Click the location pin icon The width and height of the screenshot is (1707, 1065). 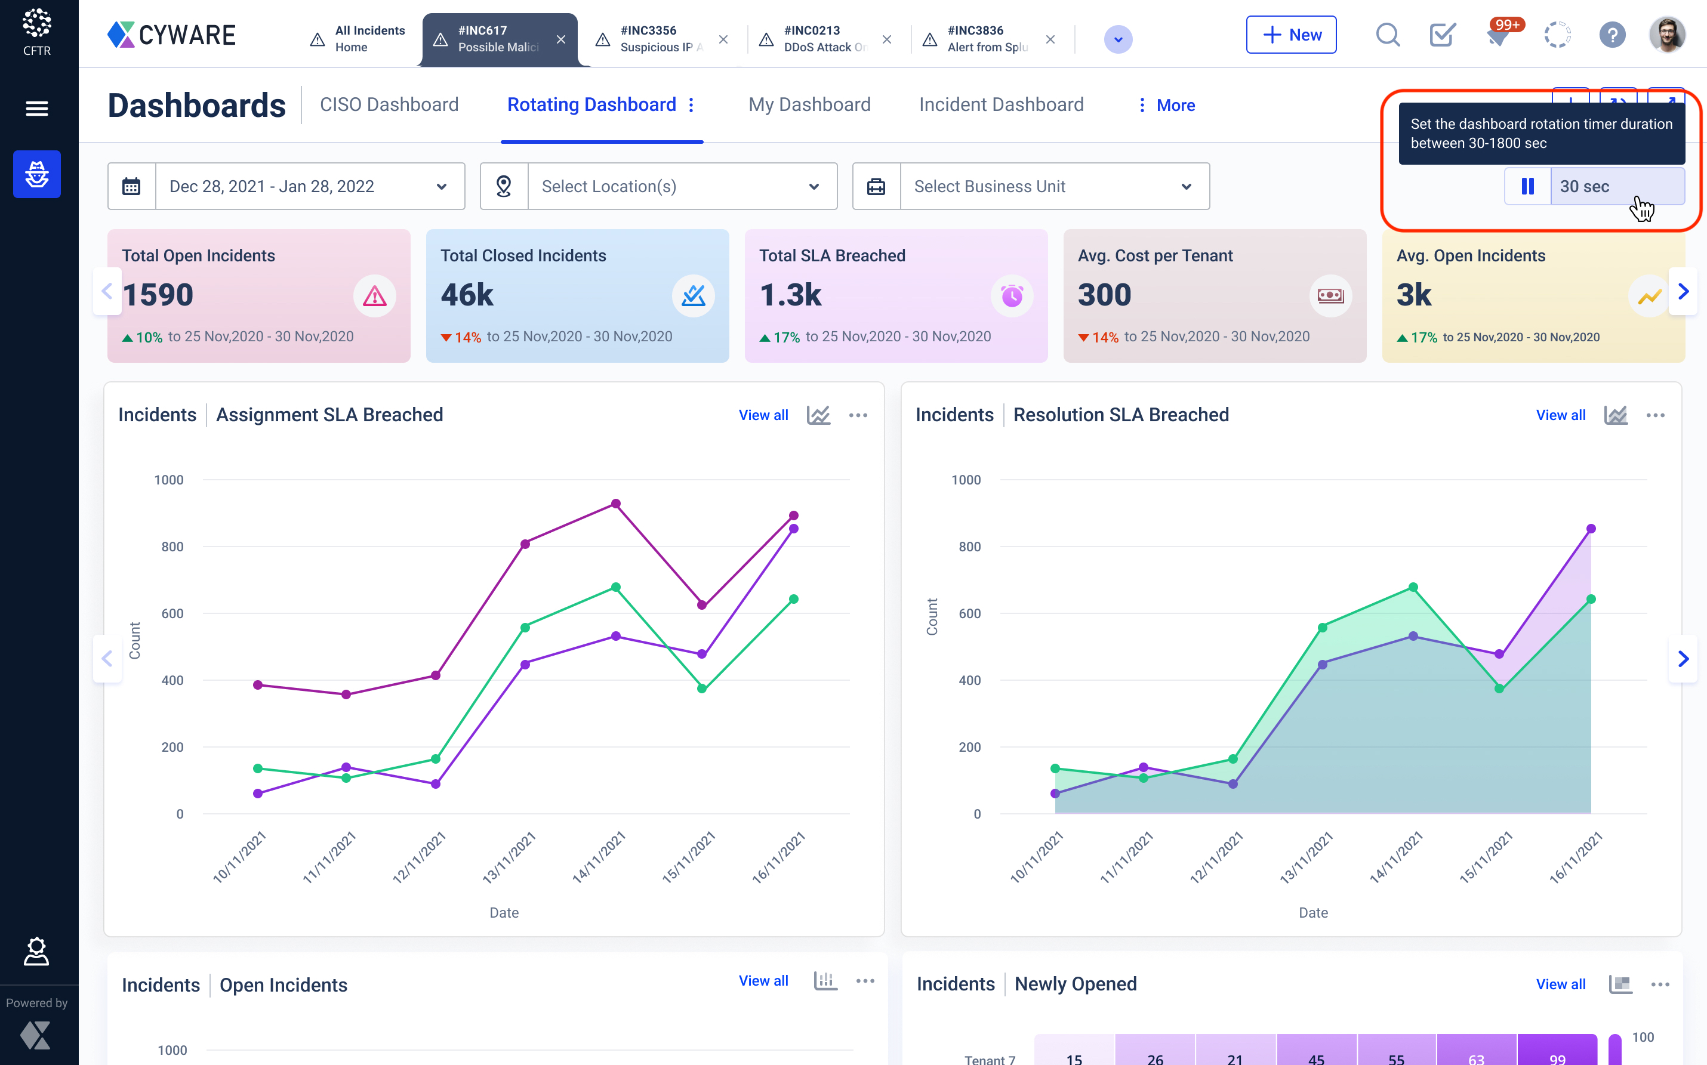(x=504, y=187)
